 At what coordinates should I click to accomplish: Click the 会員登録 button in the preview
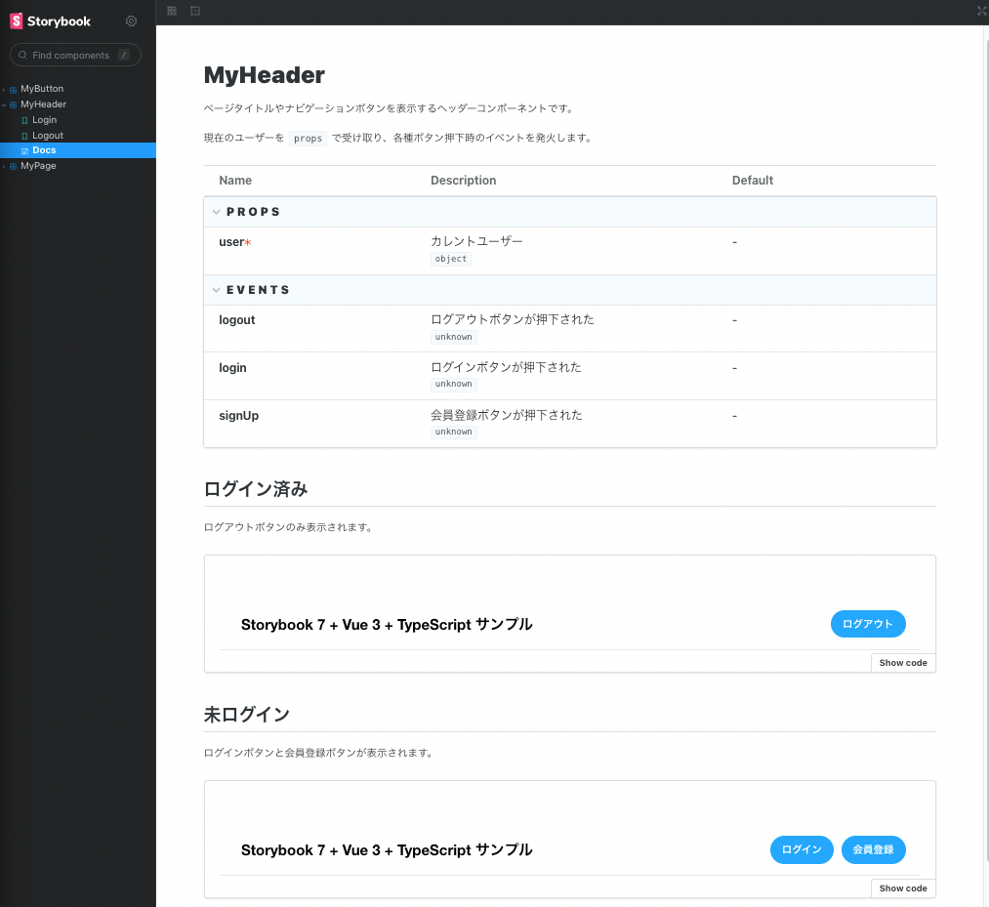873,849
